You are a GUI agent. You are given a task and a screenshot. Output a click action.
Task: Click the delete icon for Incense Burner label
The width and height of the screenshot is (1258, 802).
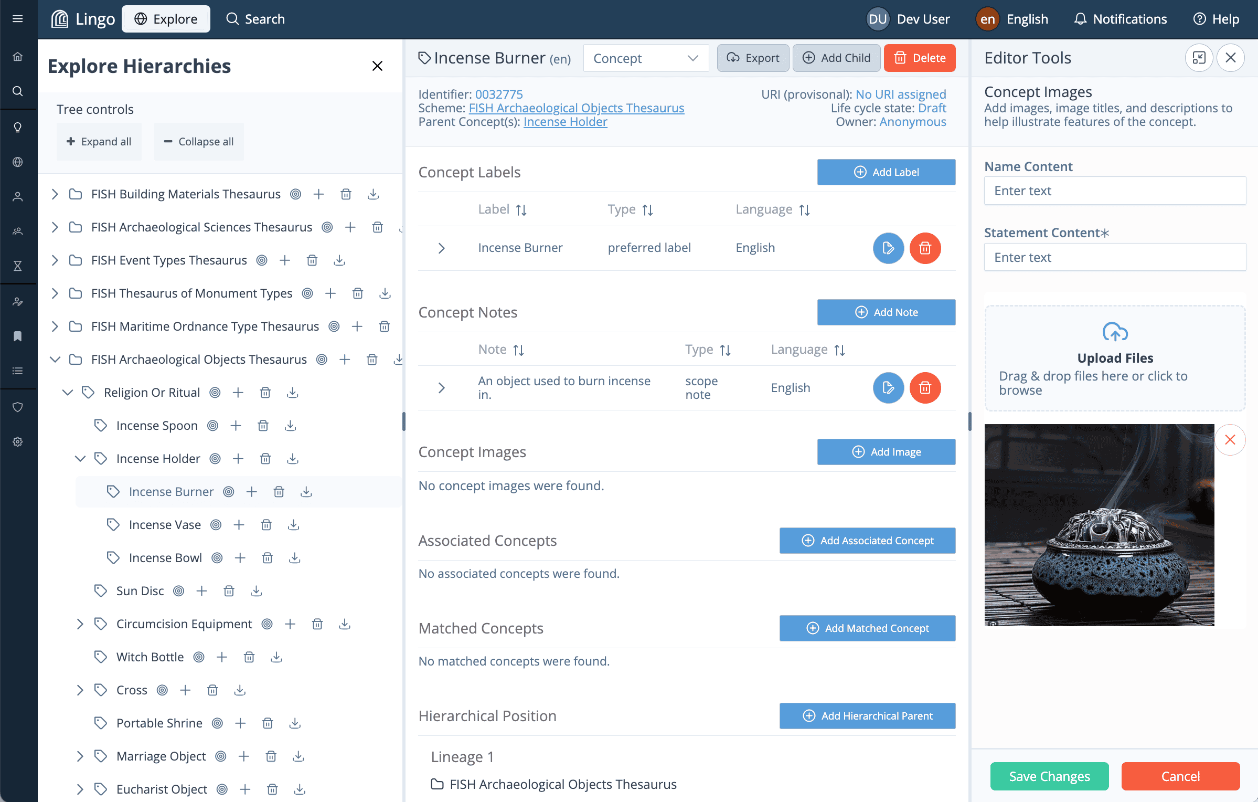coord(925,248)
